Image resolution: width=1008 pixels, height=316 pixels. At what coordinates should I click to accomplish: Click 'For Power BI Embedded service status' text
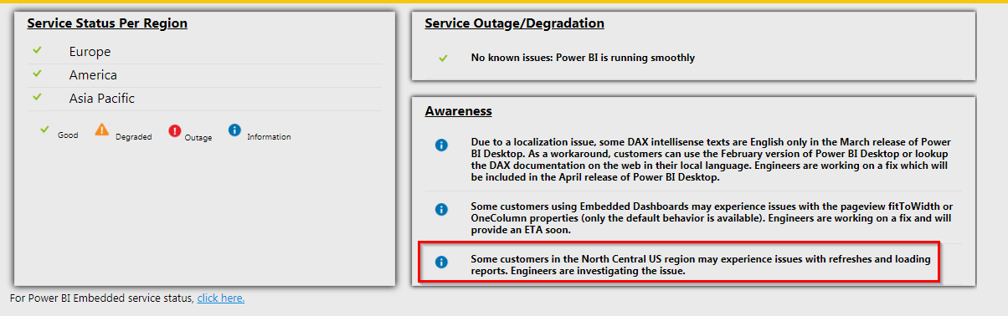point(101,298)
